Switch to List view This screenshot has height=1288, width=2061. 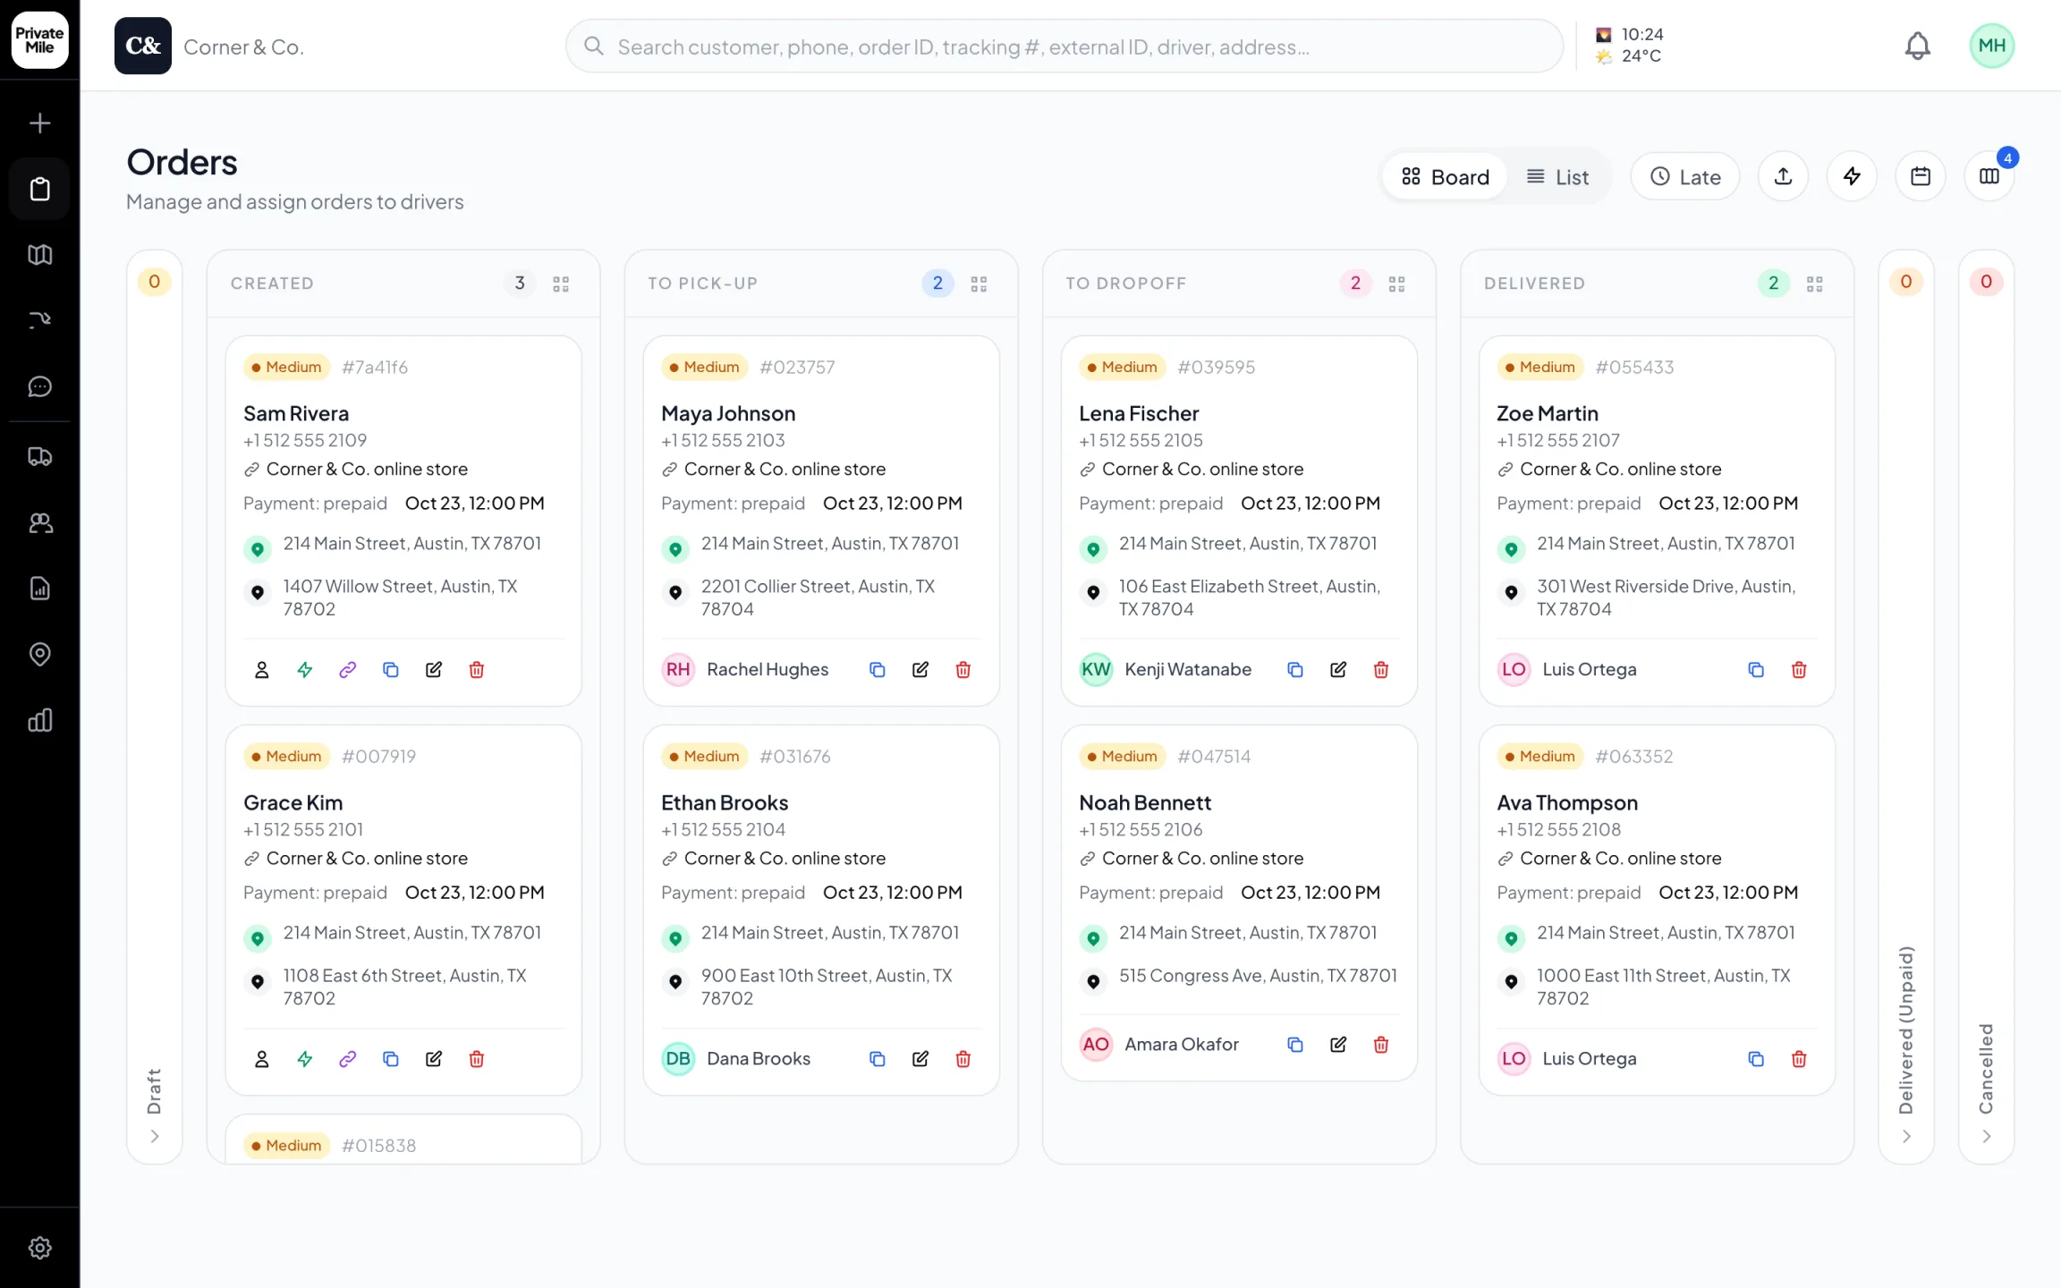click(x=1557, y=177)
